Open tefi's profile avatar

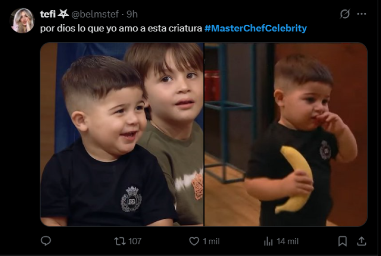(22, 20)
